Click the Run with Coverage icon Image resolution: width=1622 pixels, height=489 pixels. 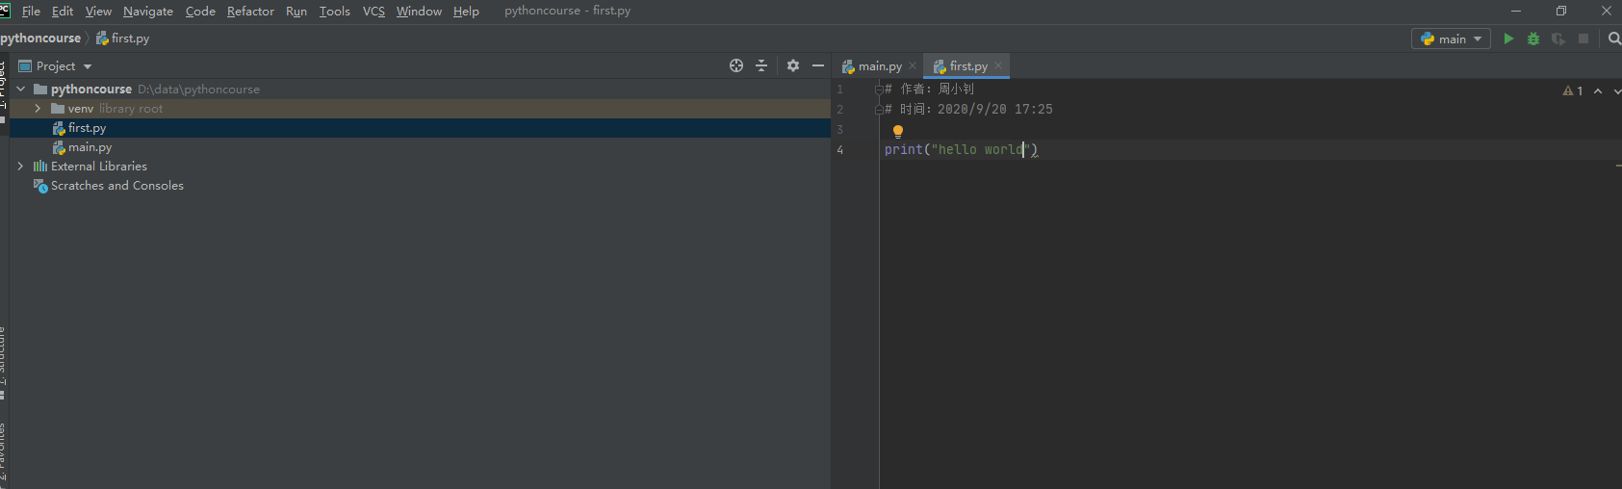[x=1558, y=39]
